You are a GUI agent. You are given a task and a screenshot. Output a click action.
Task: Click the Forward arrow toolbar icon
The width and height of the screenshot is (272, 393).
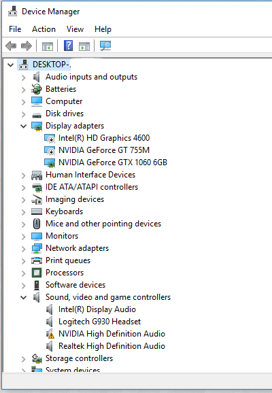[x=27, y=46]
